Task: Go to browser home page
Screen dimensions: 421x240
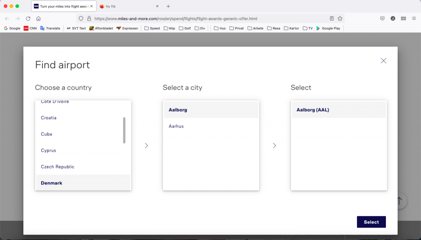Action: (38, 19)
